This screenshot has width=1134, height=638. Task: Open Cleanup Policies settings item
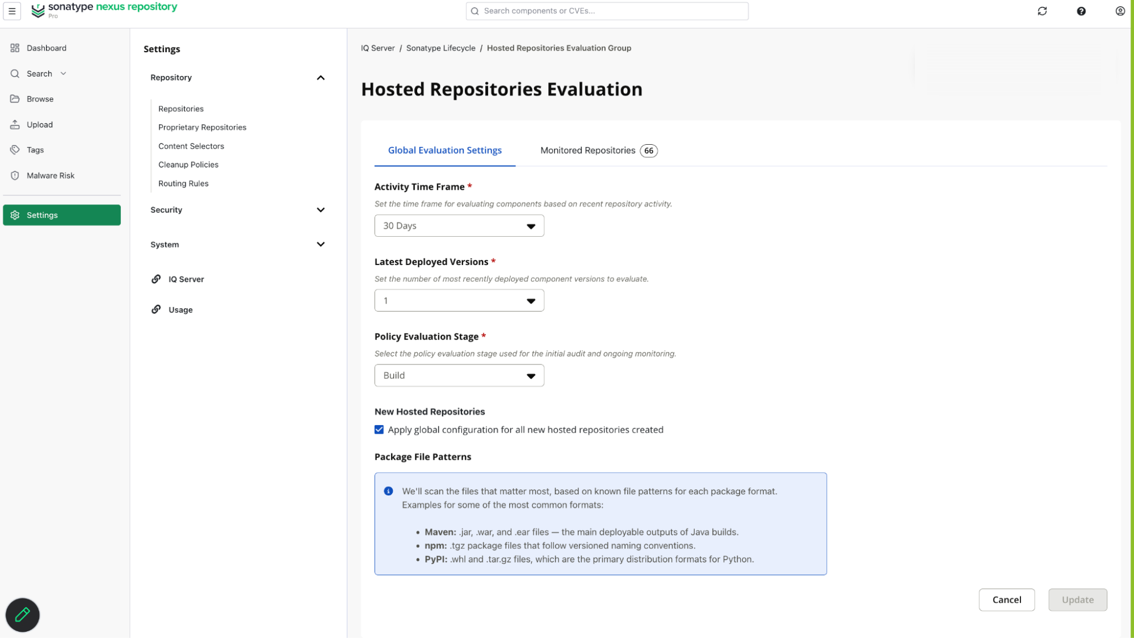pyautogui.click(x=188, y=165)
